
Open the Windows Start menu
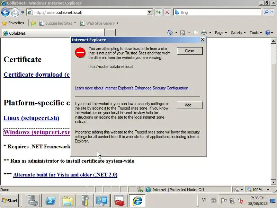coord(10,201)
